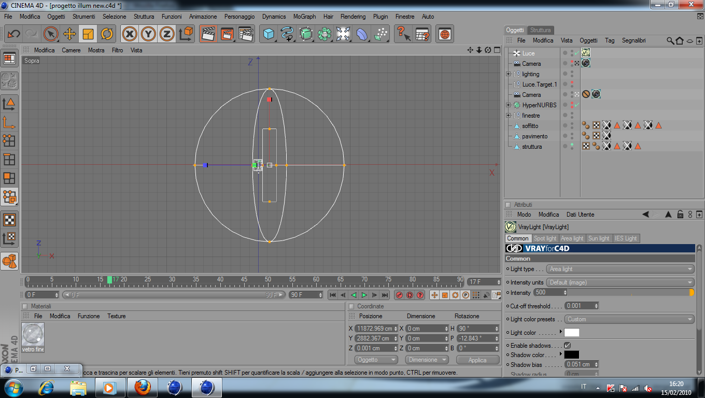Viewport: 705px width, 398px height.
Task: Open the Rendering menu
Action: click(353, 17)
